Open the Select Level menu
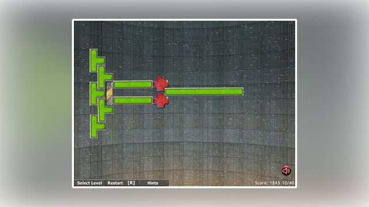This screenshot has width=369, height=207. pyautogui.click(x=89, y=183)
